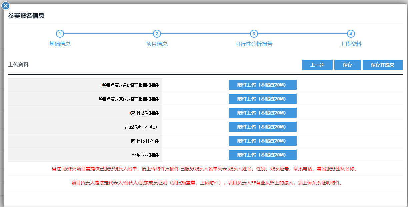Open the 上传资料 step label
Screen dimensions: 408x207
click(351, 44)
